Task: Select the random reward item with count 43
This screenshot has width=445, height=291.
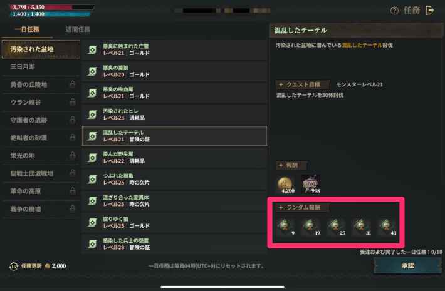Action: pyautogui.click(x=387, y=227)
